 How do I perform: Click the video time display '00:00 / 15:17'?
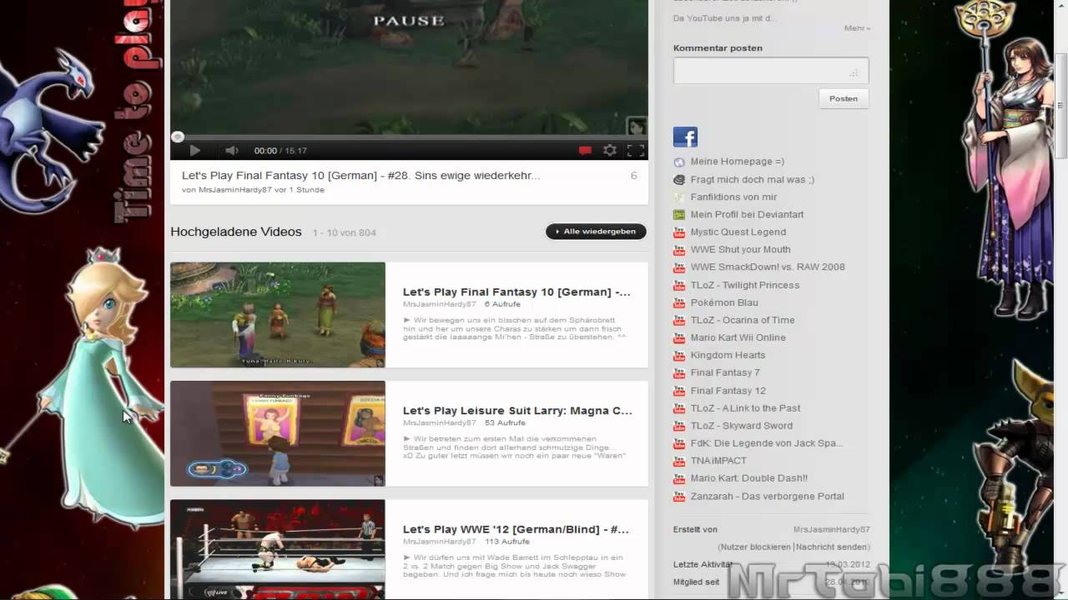[x=280, y=151]
